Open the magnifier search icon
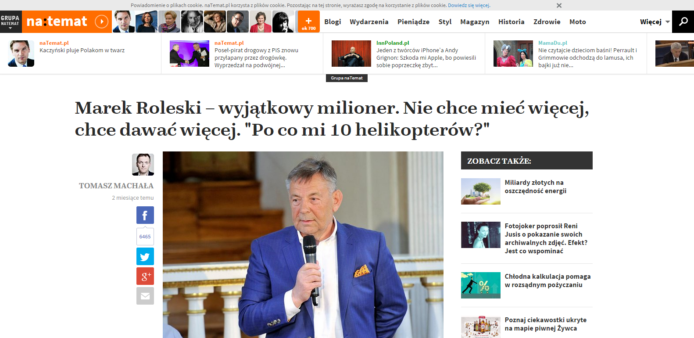The height and width of the screenshot is (338, 694). click(683, 22)
